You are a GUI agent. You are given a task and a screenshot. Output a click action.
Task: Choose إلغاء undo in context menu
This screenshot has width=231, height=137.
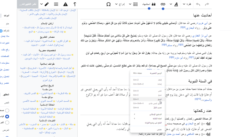click(147, 80)
